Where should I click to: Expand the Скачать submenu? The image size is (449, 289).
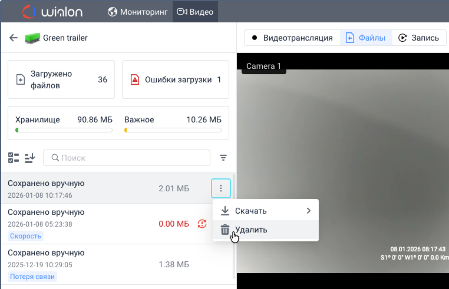click(265, 211)
